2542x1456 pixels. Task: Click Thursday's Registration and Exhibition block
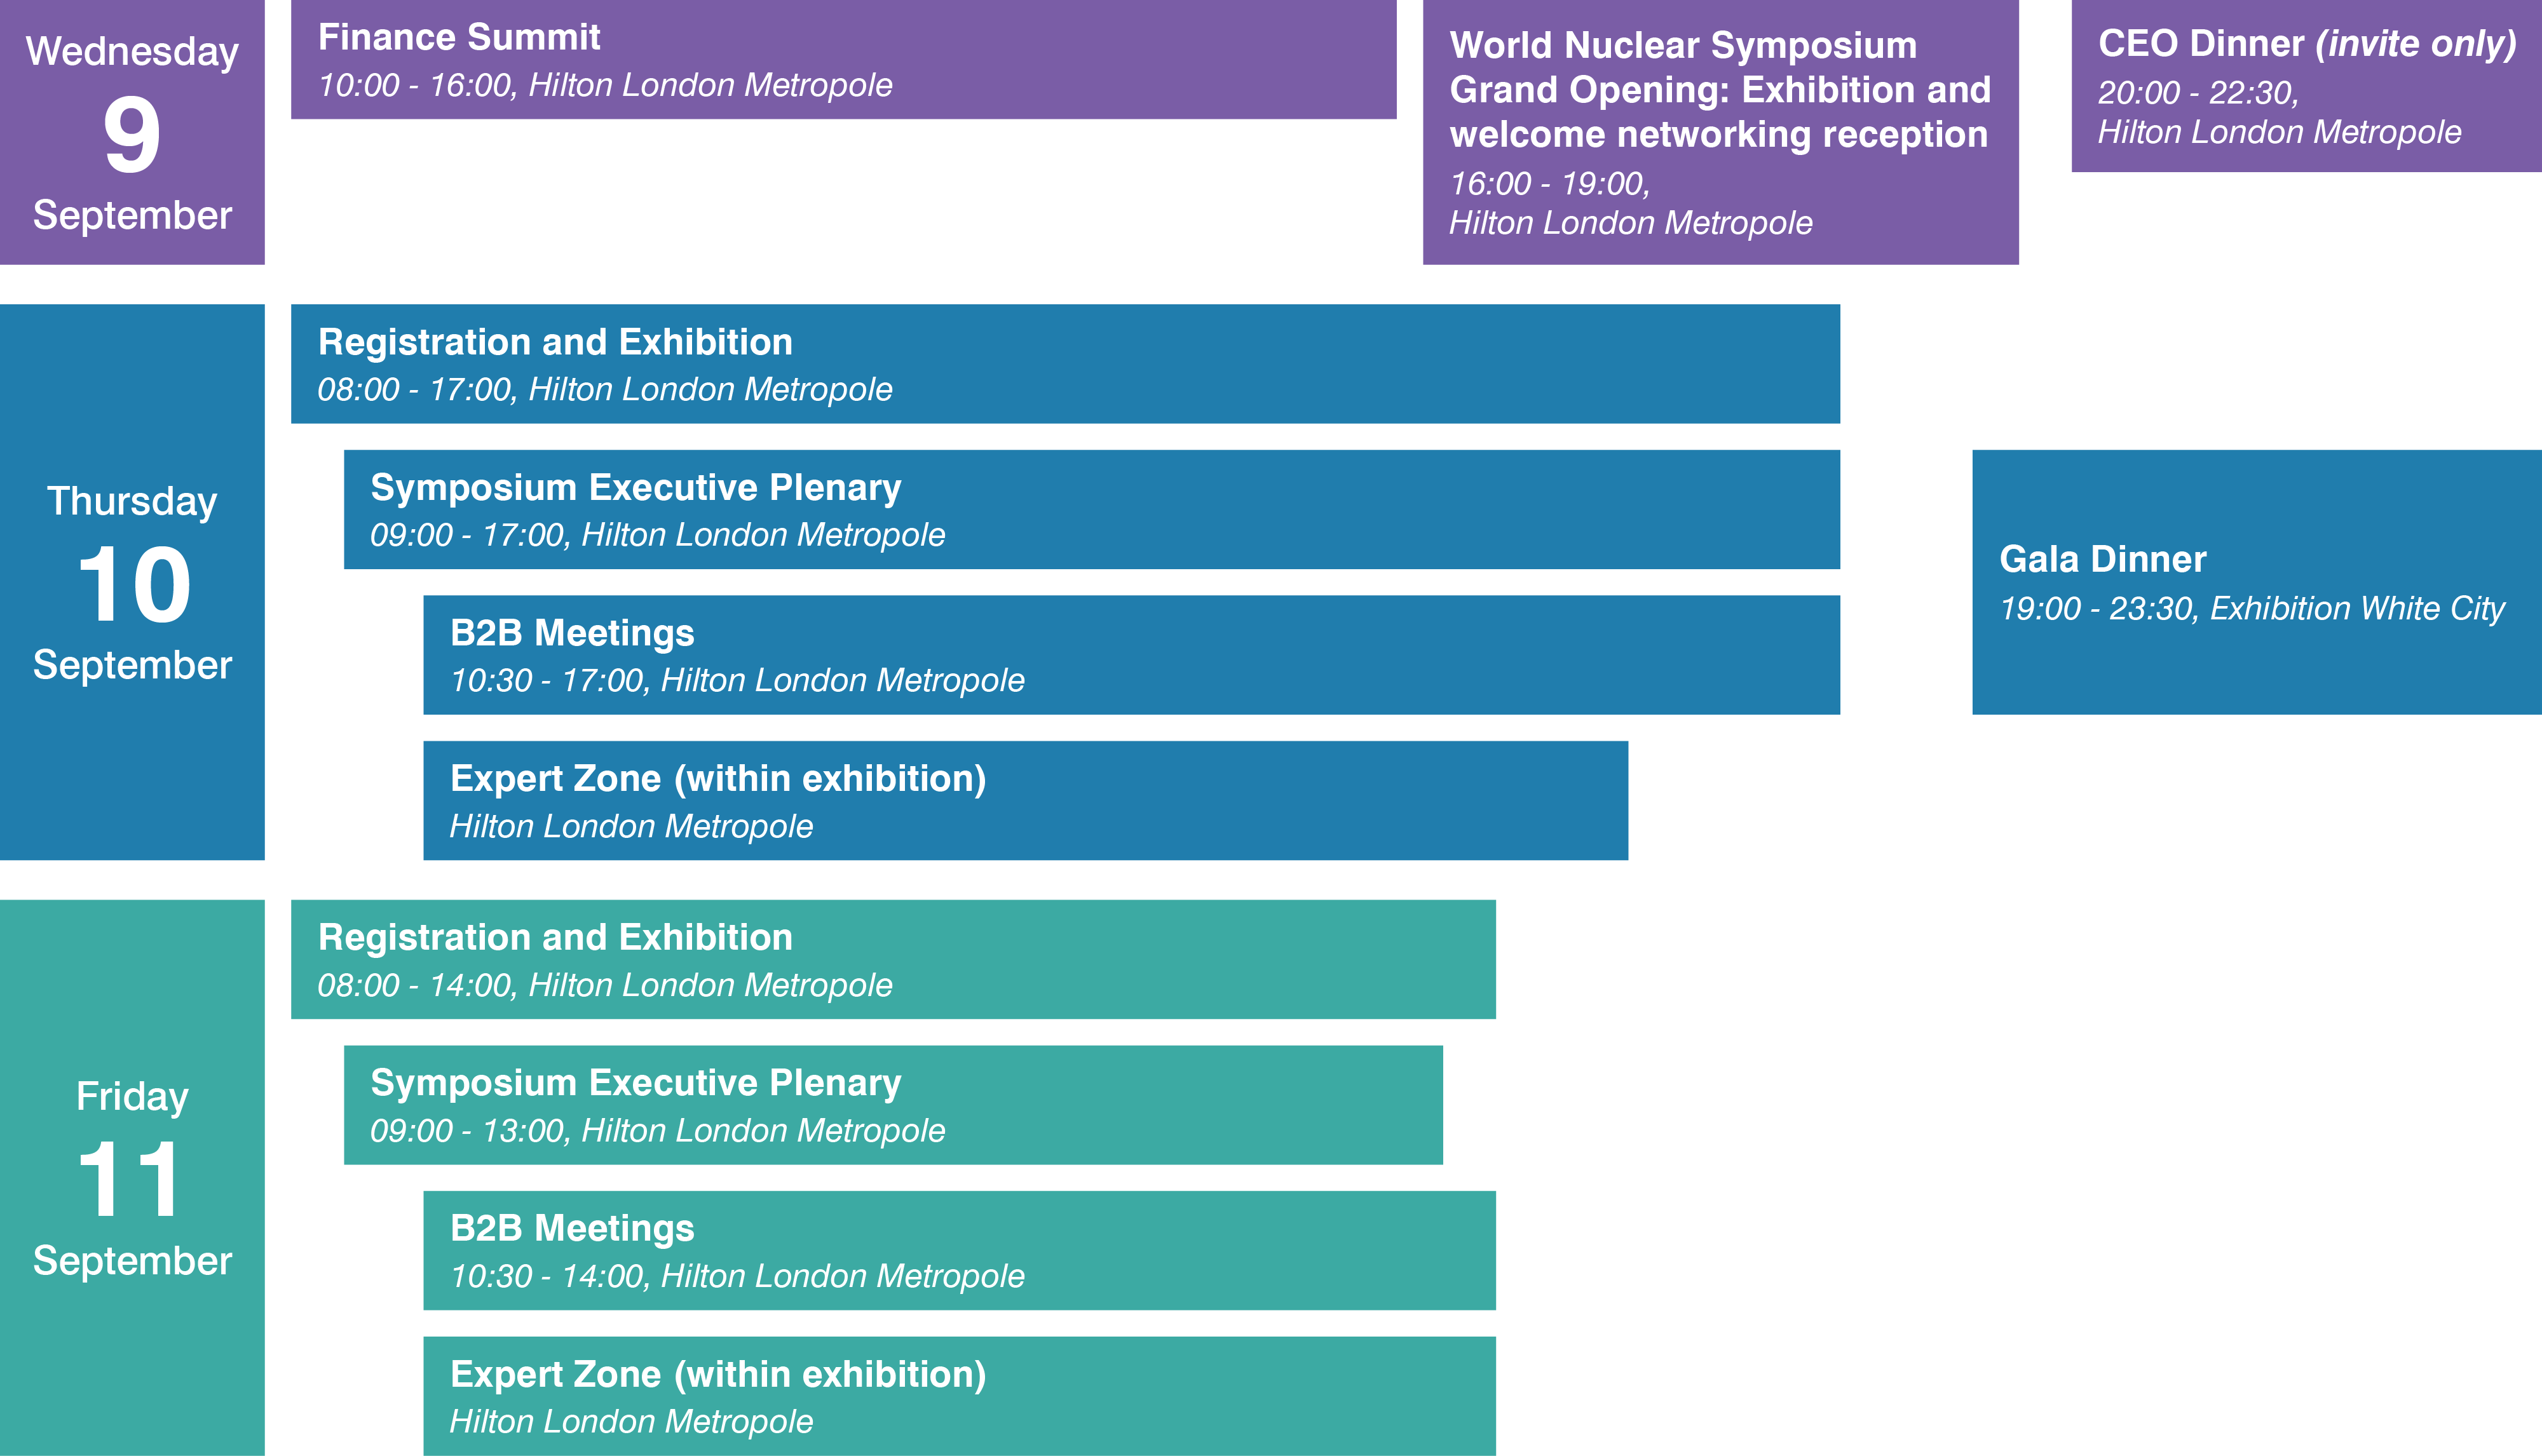click(x=1064, y=364)
